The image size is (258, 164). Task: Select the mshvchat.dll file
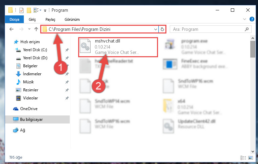click(x=118, y=47)
